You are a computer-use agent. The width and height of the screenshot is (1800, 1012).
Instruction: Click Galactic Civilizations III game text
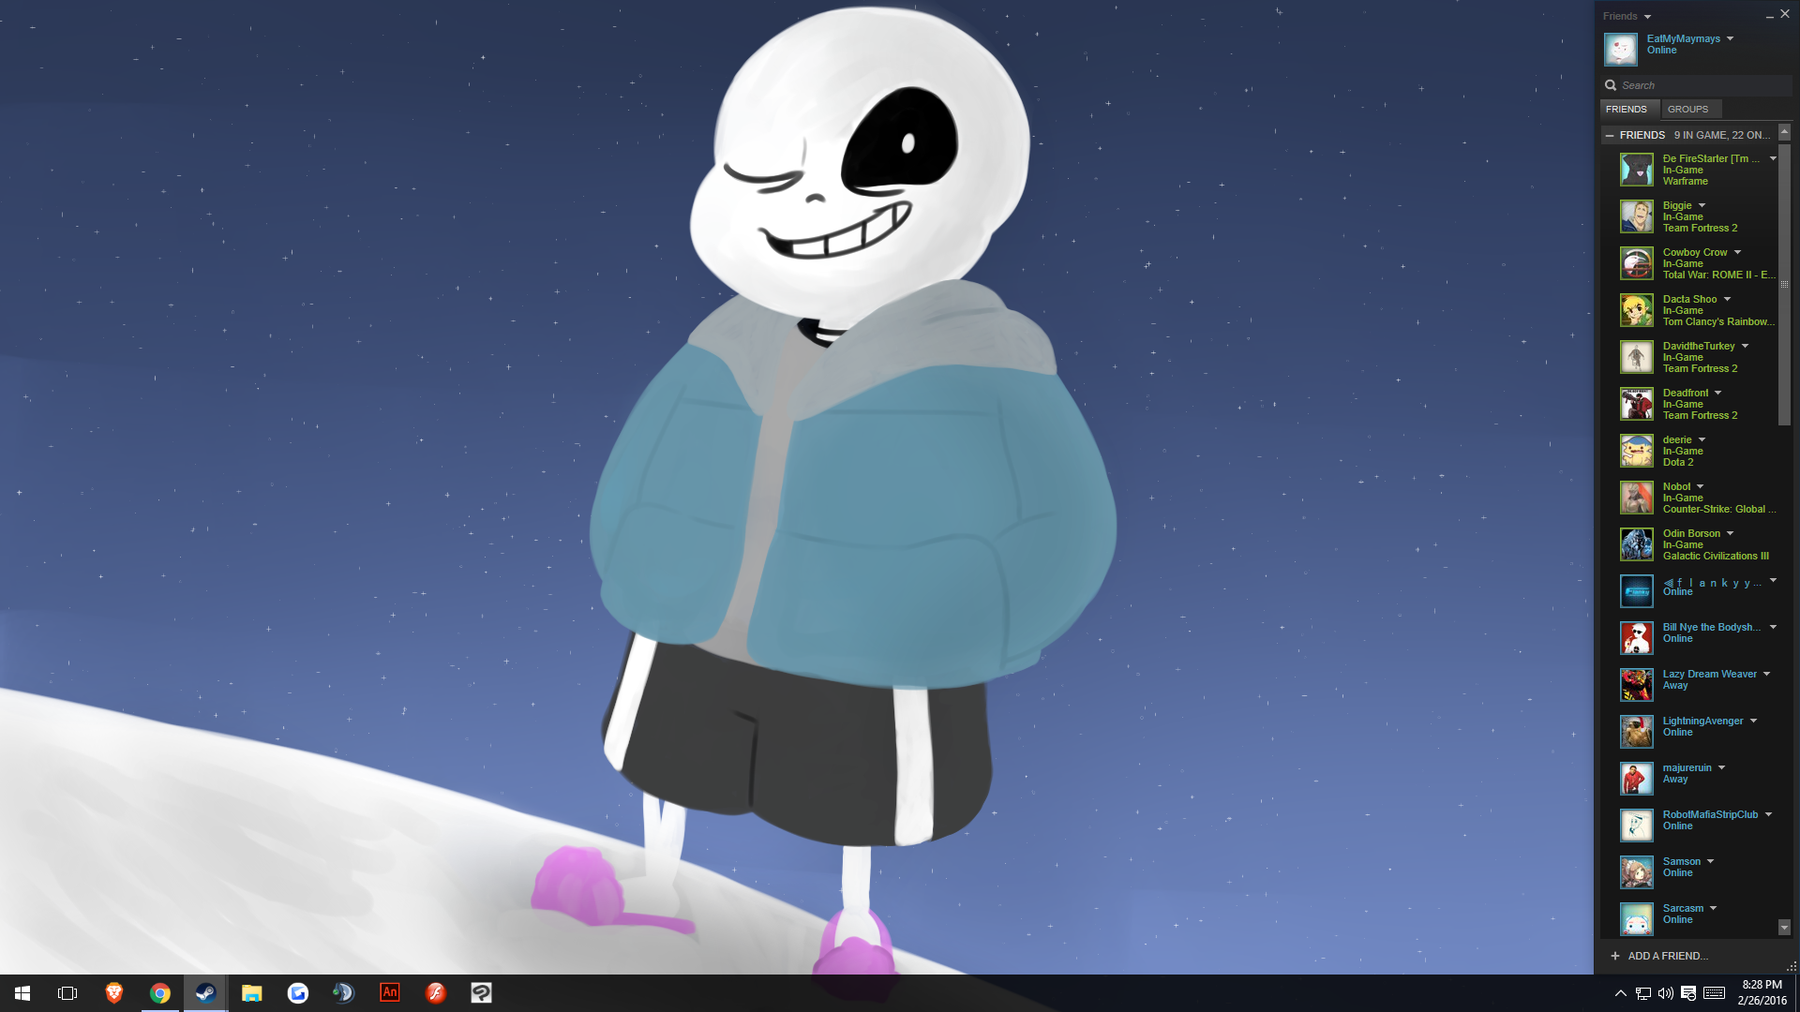coord(1716,556)
